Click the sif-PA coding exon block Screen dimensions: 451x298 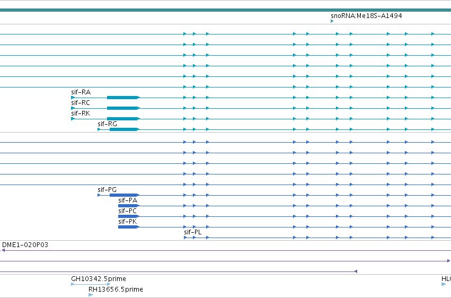pyautogui.click(x=129, y=206)
